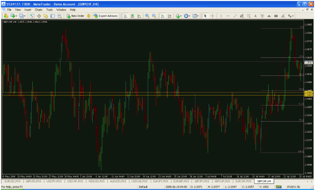Switch to the GBPJPY,M15 chart tab

(x=202, y=181)
